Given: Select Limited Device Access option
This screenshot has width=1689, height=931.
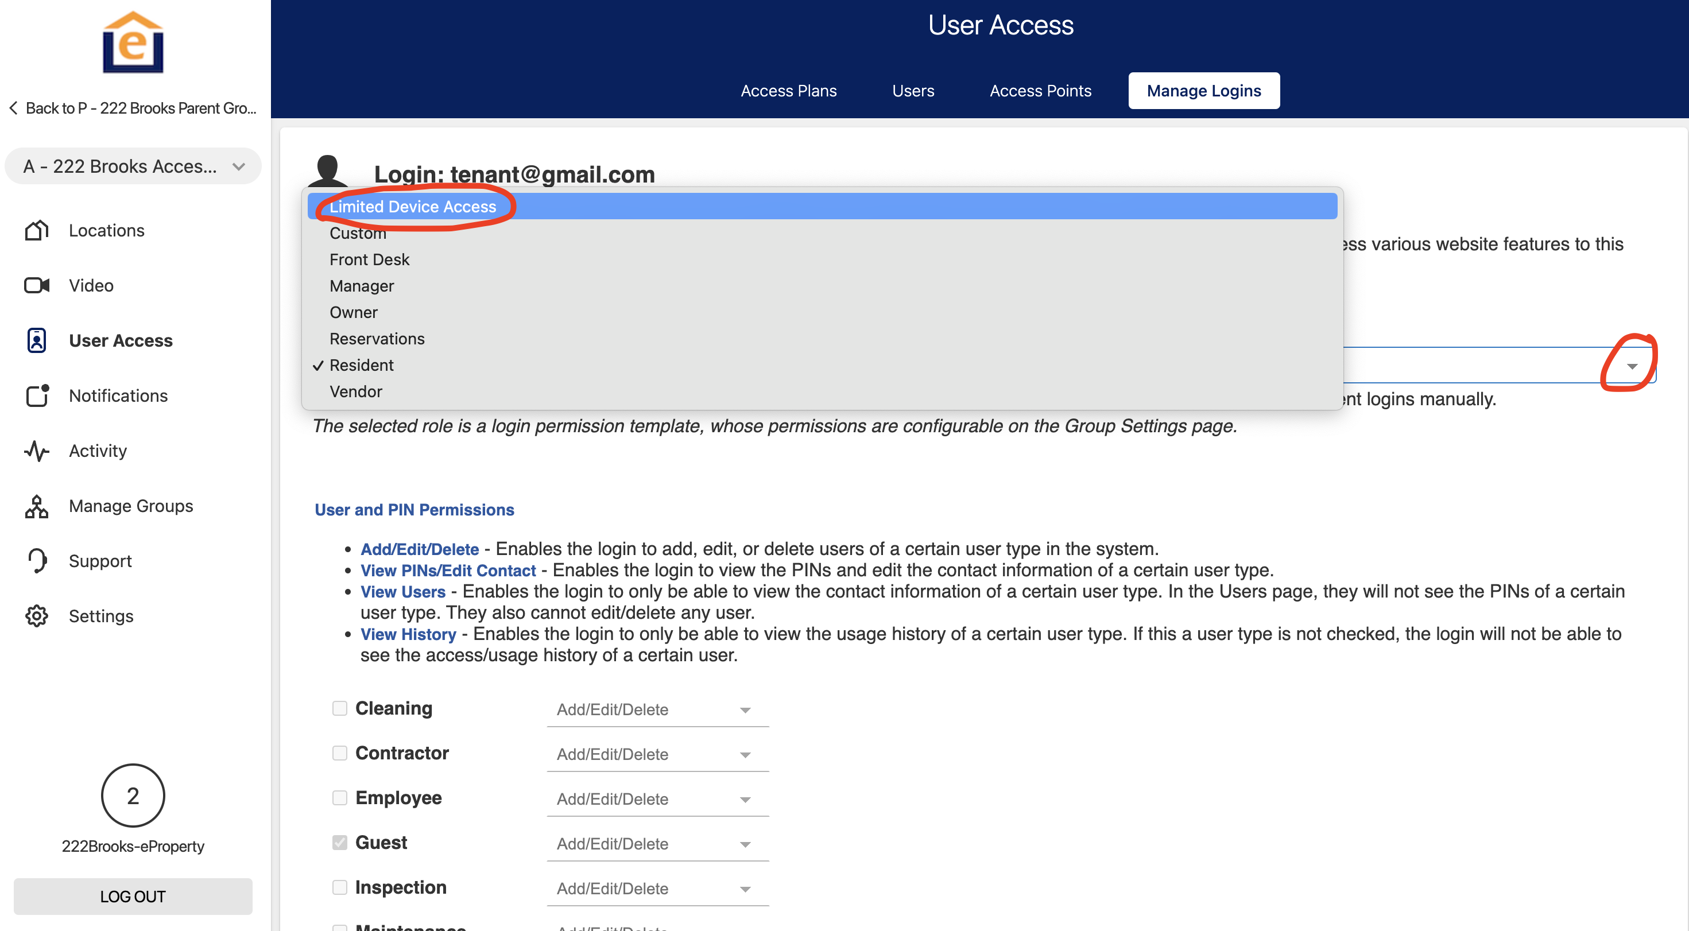Looking at the screenshot, I should (x=413, y=207).
